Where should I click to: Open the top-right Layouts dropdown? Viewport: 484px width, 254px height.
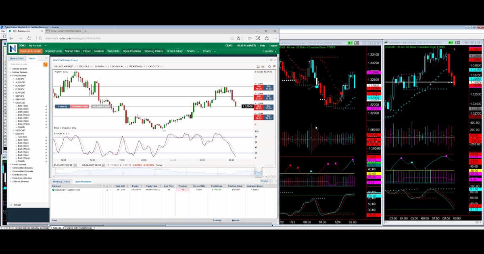pos(270,51)
